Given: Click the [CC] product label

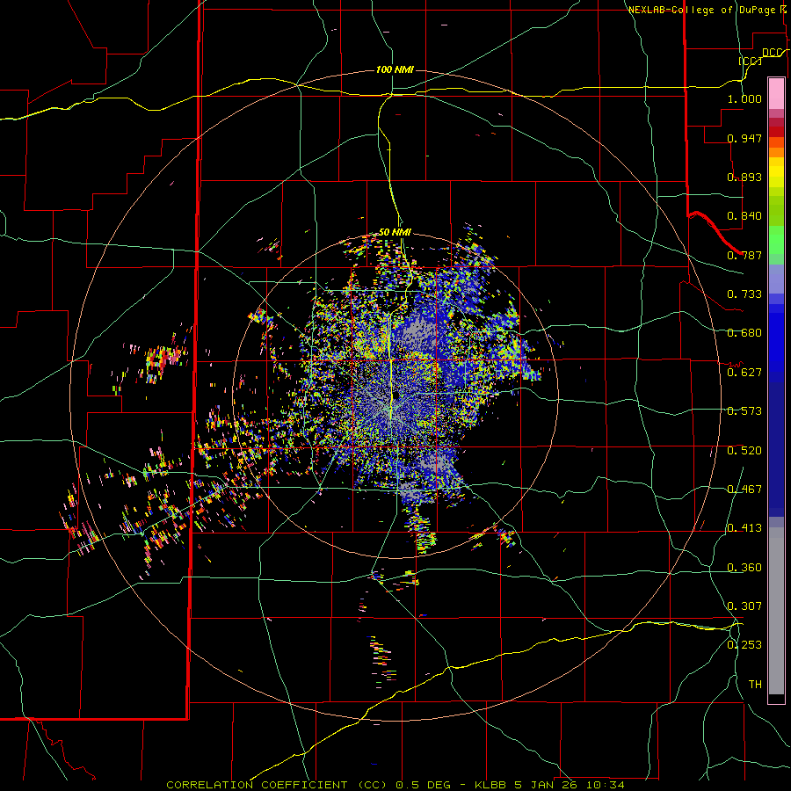Looking at the screenshot, I should click(750, 61).
